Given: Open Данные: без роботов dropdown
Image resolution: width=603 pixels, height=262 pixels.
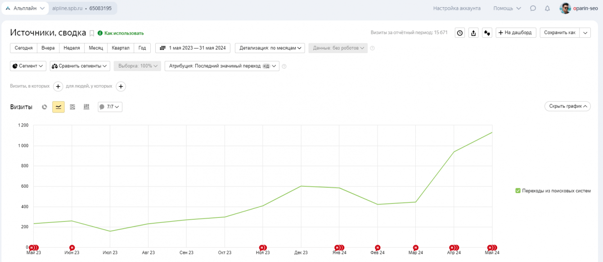Looking at the screenshot, I should 338,48.
